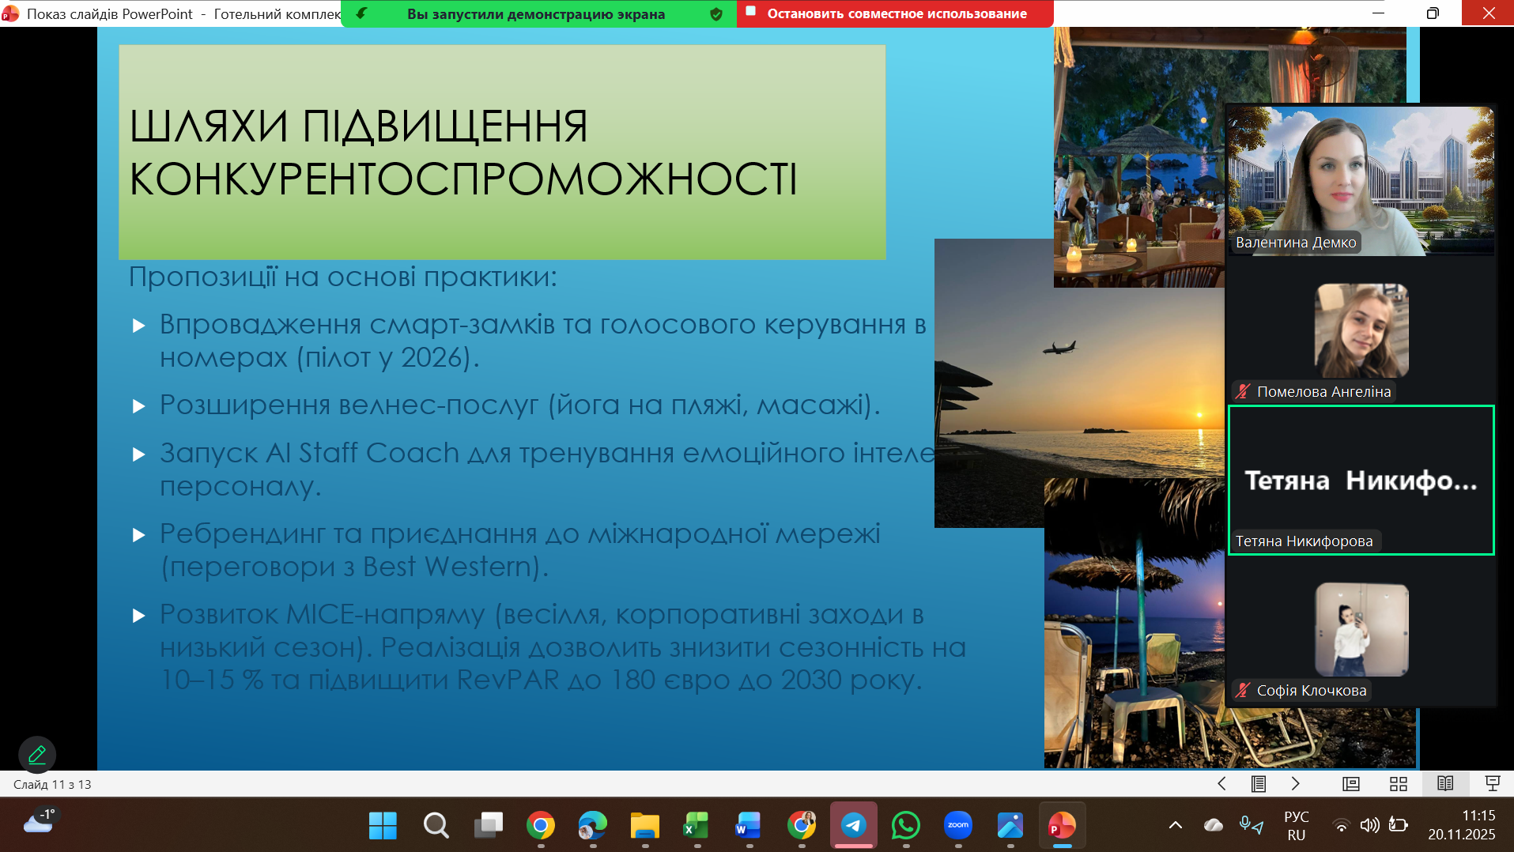The width and height of the screenshot is (1514, 852).
Task: Switch to Slide Sorter view
Action: 1399,784
